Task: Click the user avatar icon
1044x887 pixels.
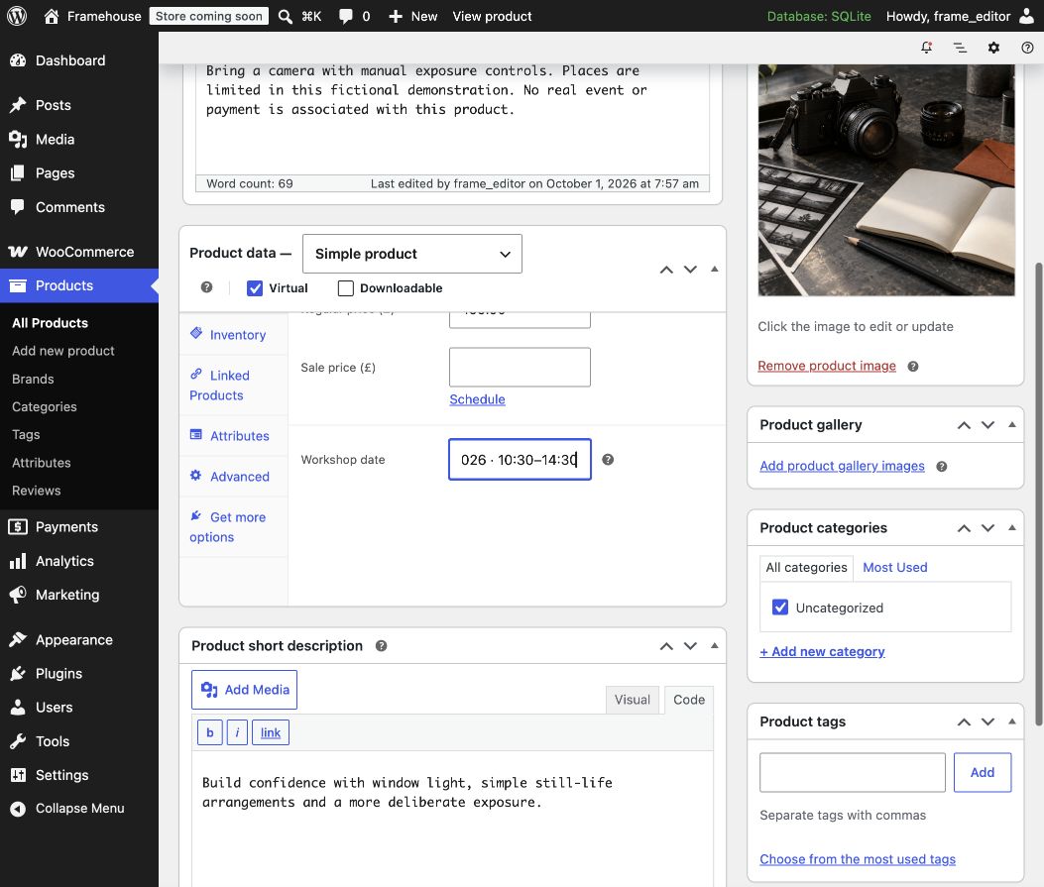Action: (1027, 16)
